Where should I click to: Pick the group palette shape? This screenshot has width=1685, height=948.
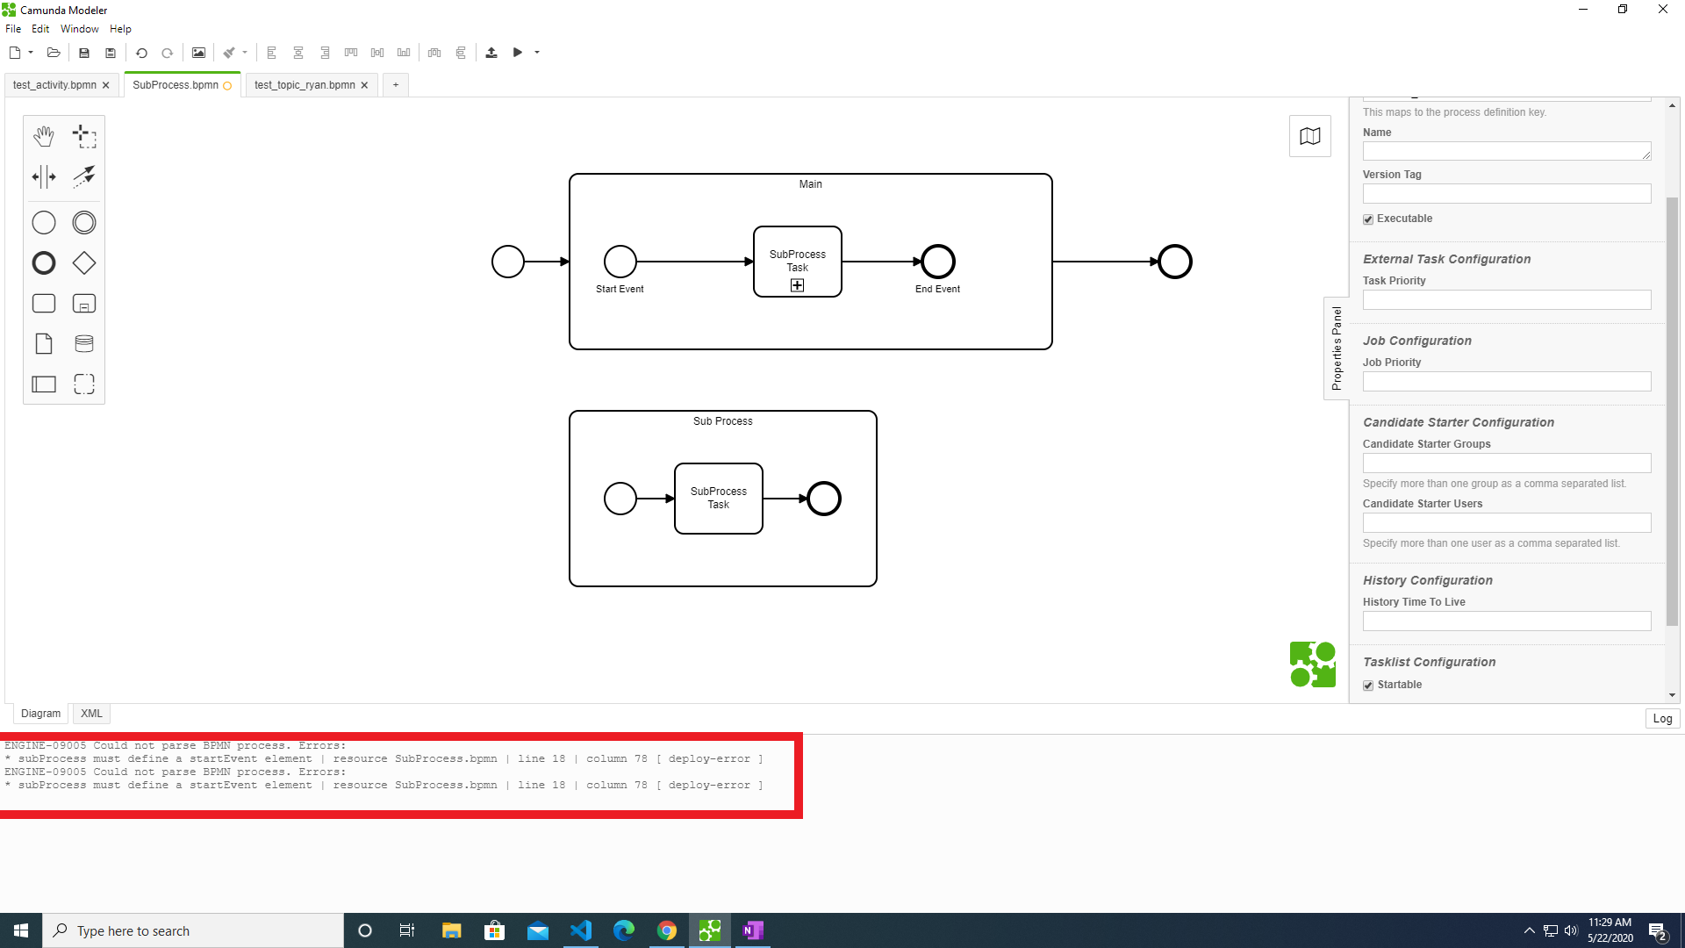(x=84, y=384)
